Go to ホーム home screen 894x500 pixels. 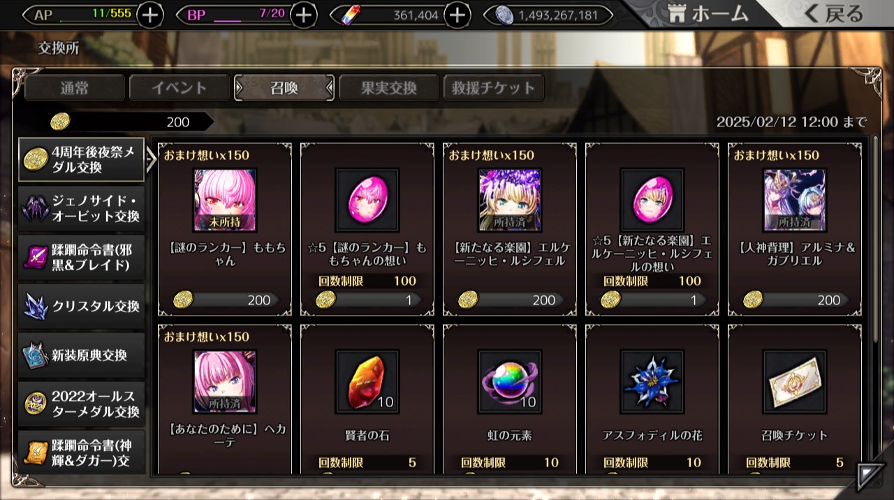tap(707, 13)
